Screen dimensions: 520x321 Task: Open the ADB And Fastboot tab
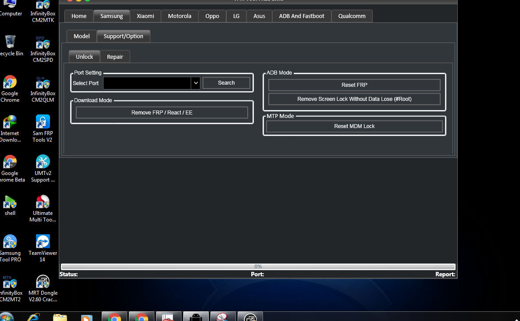pos(302,16)
